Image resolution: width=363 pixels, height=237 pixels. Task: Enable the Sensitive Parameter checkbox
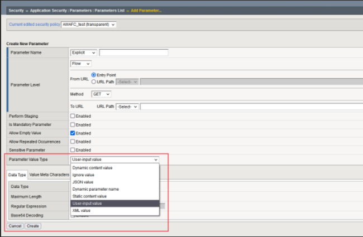[x=73, y=150]
